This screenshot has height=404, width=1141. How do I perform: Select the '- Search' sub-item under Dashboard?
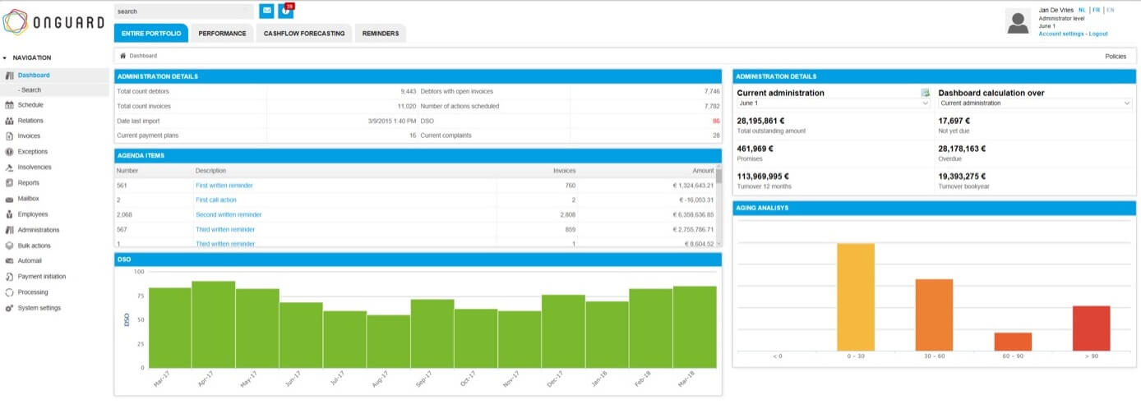(30, 90)
